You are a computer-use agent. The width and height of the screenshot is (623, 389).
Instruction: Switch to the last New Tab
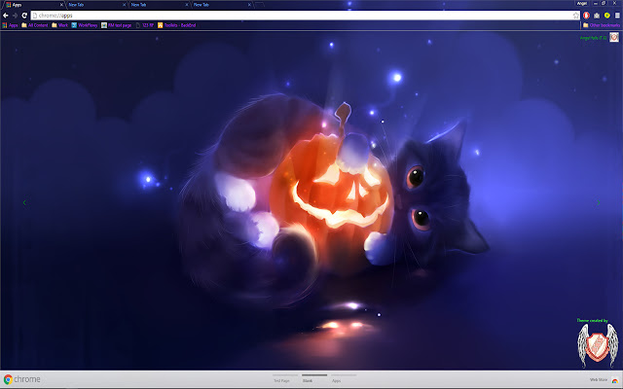coord(222,5)
